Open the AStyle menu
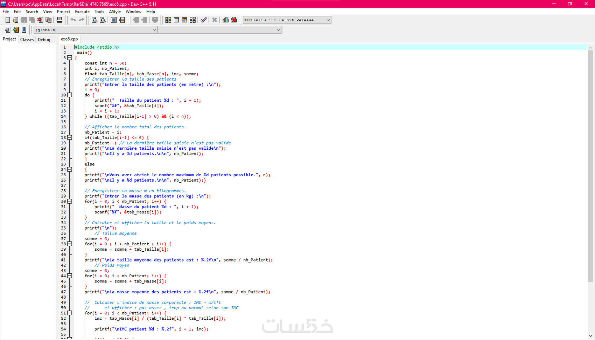 pyautogui.click(x=115, y=12)
